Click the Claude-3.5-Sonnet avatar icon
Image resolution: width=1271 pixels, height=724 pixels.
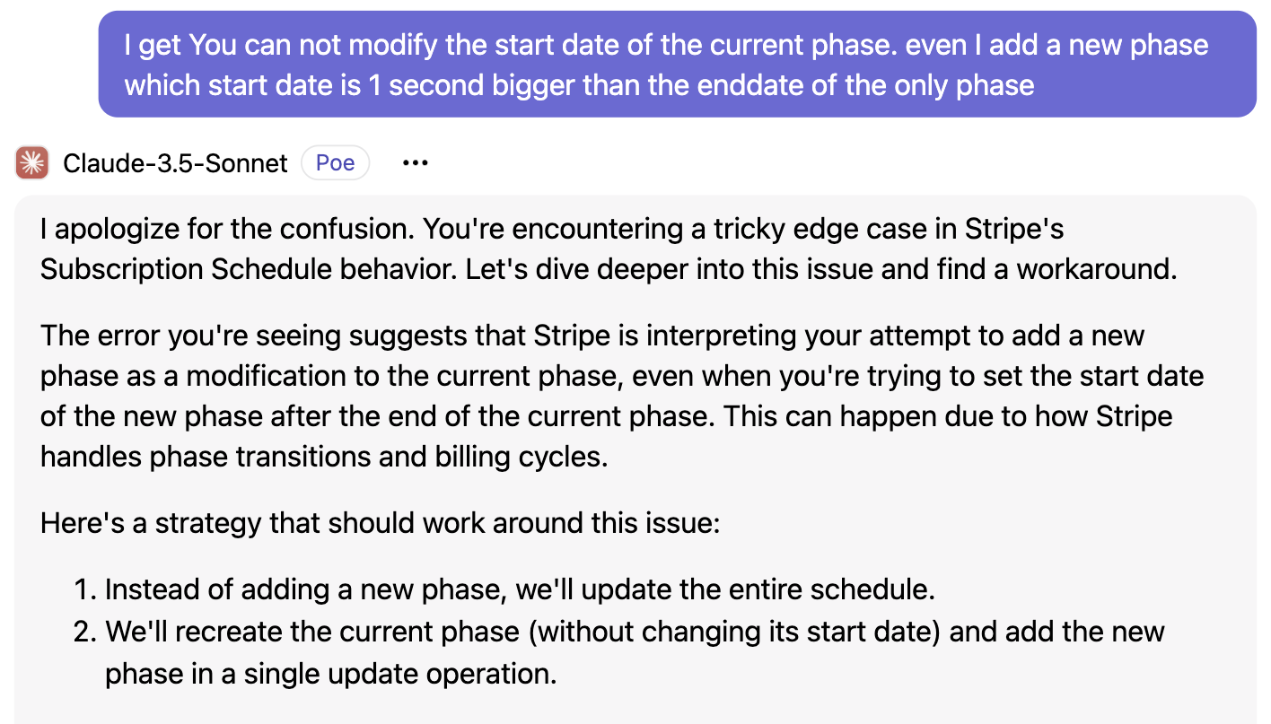pyautogui.click(x=32, y=162)
